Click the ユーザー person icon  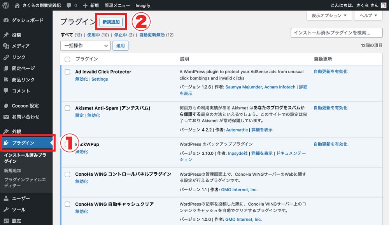tap(6, 199)
